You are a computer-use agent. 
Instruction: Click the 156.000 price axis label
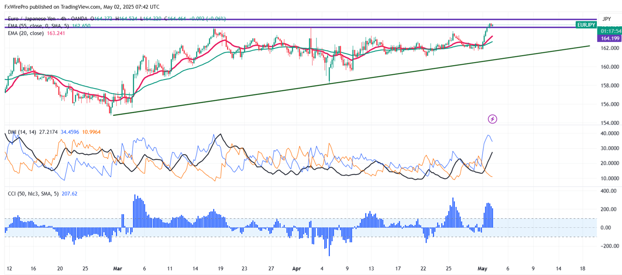pyautogui.click(x=609, y=104)
